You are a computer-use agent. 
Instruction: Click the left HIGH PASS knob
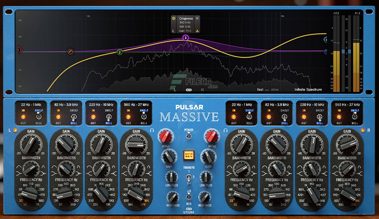pos(173,197)
